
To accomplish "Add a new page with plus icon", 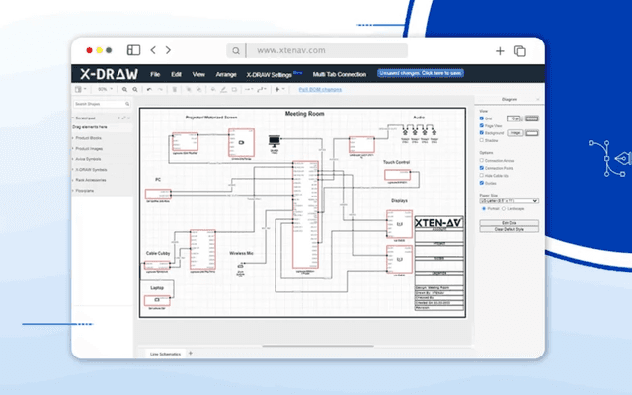I will tap(191, 353).
